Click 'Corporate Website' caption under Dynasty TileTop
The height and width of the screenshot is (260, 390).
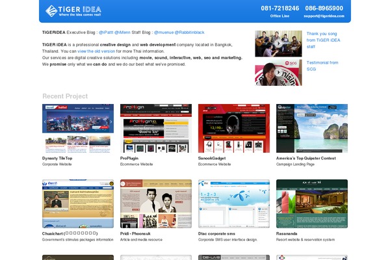click(x=57, y=164)
